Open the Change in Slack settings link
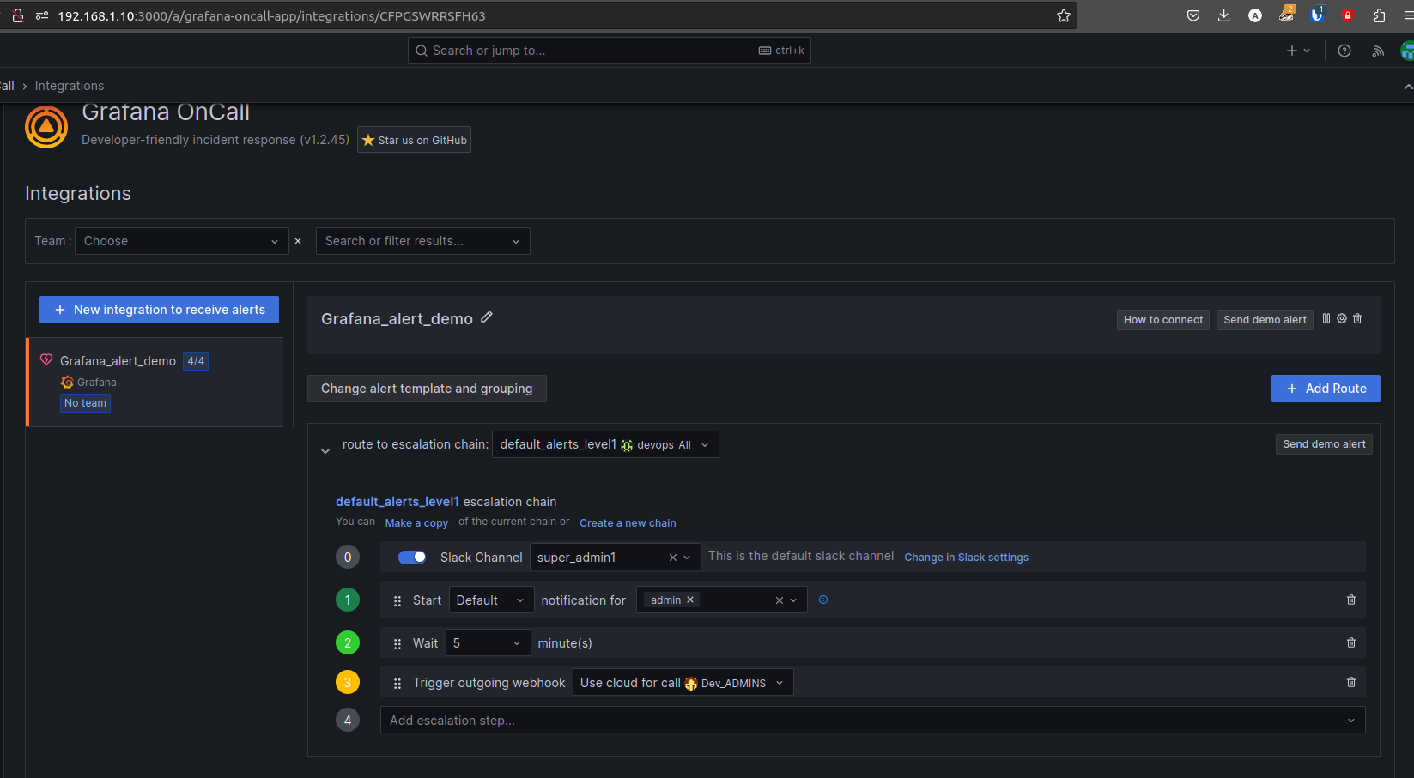Viewport: 1414px width, 778px height. tap(966, 558)
